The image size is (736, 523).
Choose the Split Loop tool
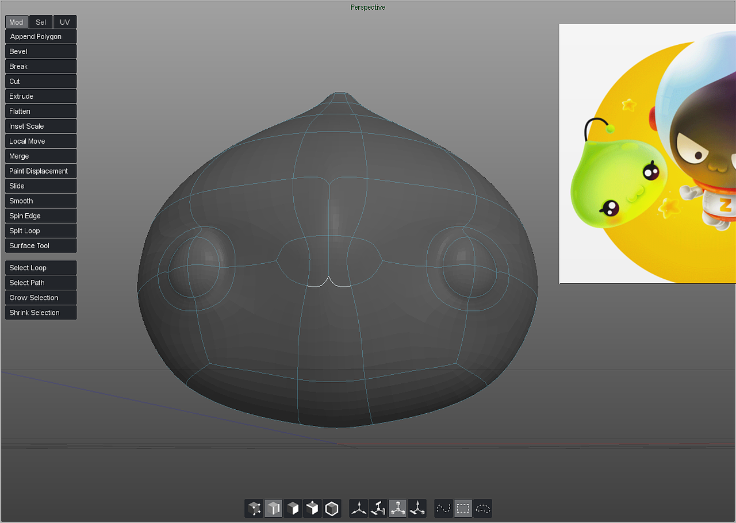(x=41, y=231)
